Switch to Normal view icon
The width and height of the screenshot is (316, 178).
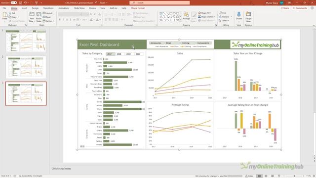(259, 176)
